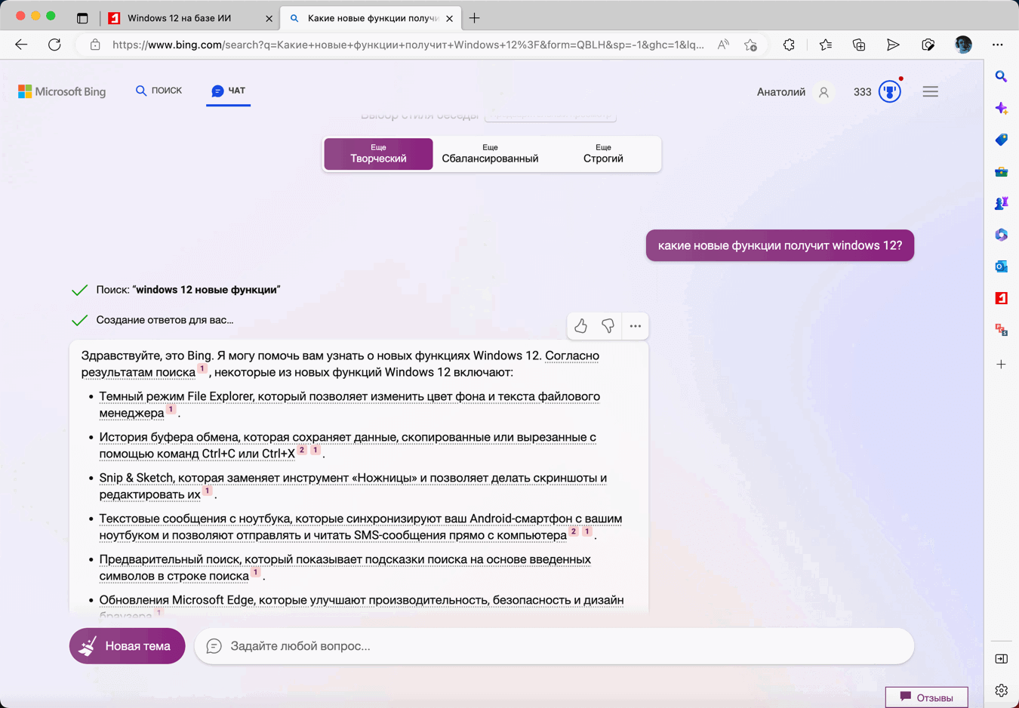The width and height of the screenshot is (1019, 708).
Task: Go back with the browser back arrow
Action: coord(21,45)
